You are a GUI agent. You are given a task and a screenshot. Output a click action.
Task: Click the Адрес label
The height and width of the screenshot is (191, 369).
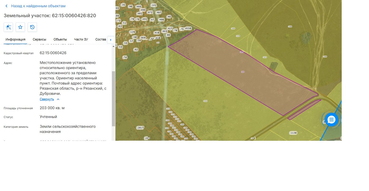(8, 63)
